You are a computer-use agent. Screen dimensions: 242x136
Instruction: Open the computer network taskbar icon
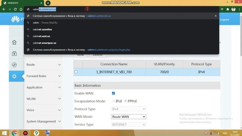click(x=47, y=133)
